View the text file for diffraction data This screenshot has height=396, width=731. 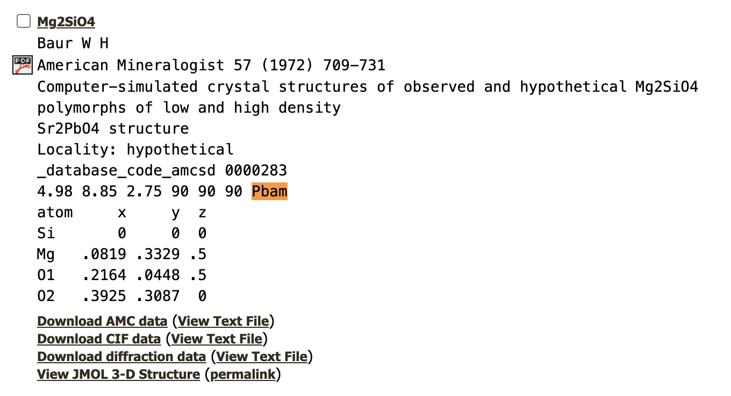pos(262,357)
